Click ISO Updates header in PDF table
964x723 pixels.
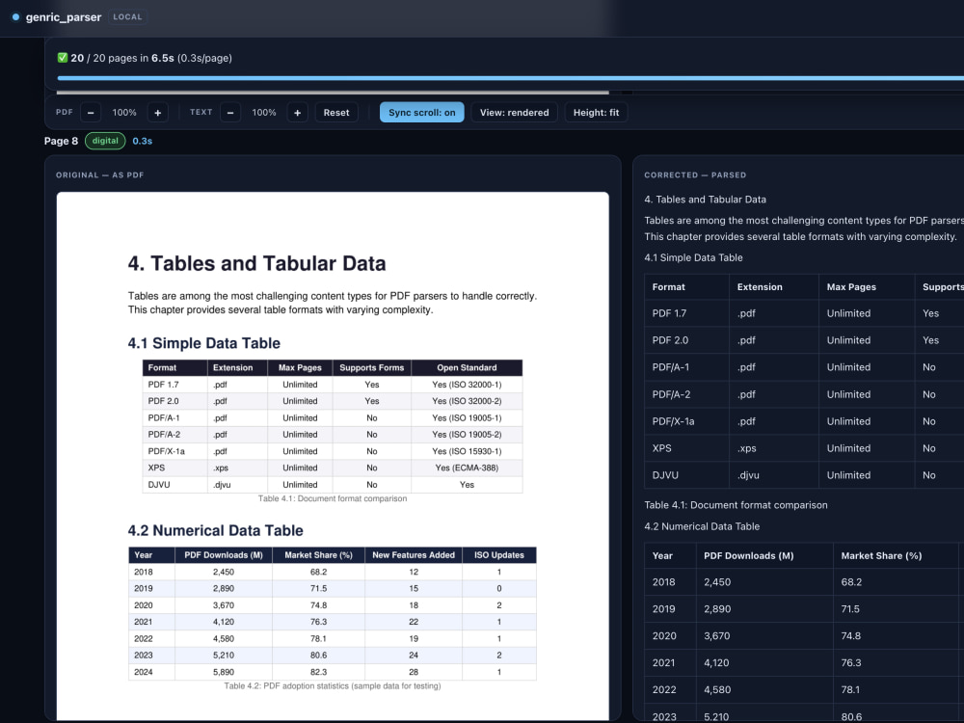499,555
